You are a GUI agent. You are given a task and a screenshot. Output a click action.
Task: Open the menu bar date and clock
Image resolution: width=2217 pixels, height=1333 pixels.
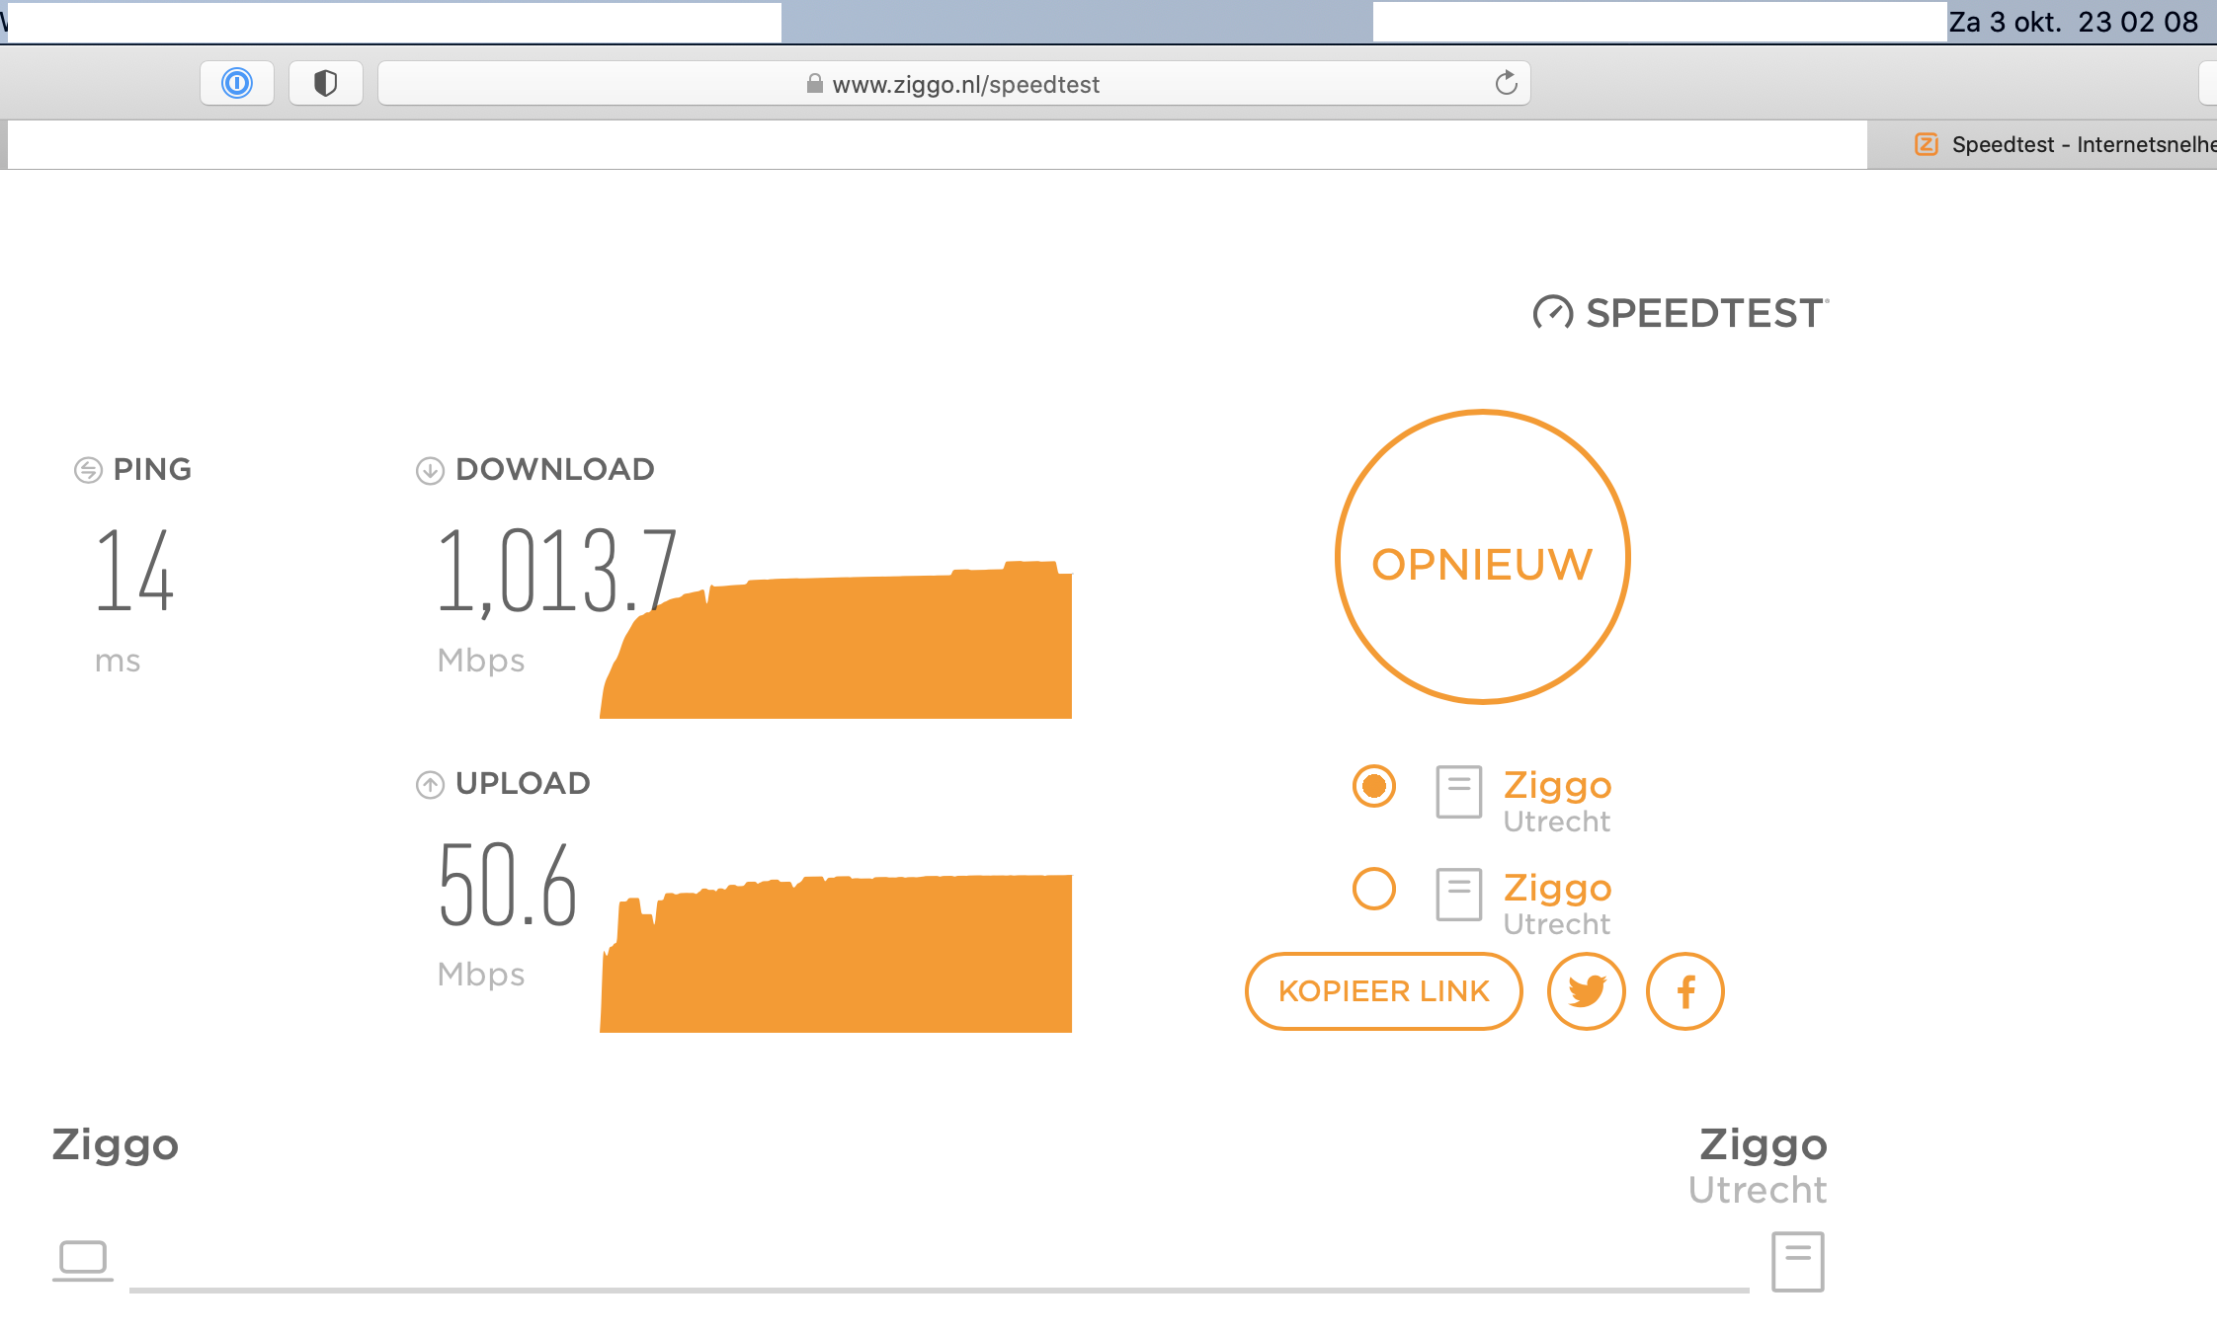2073,22
